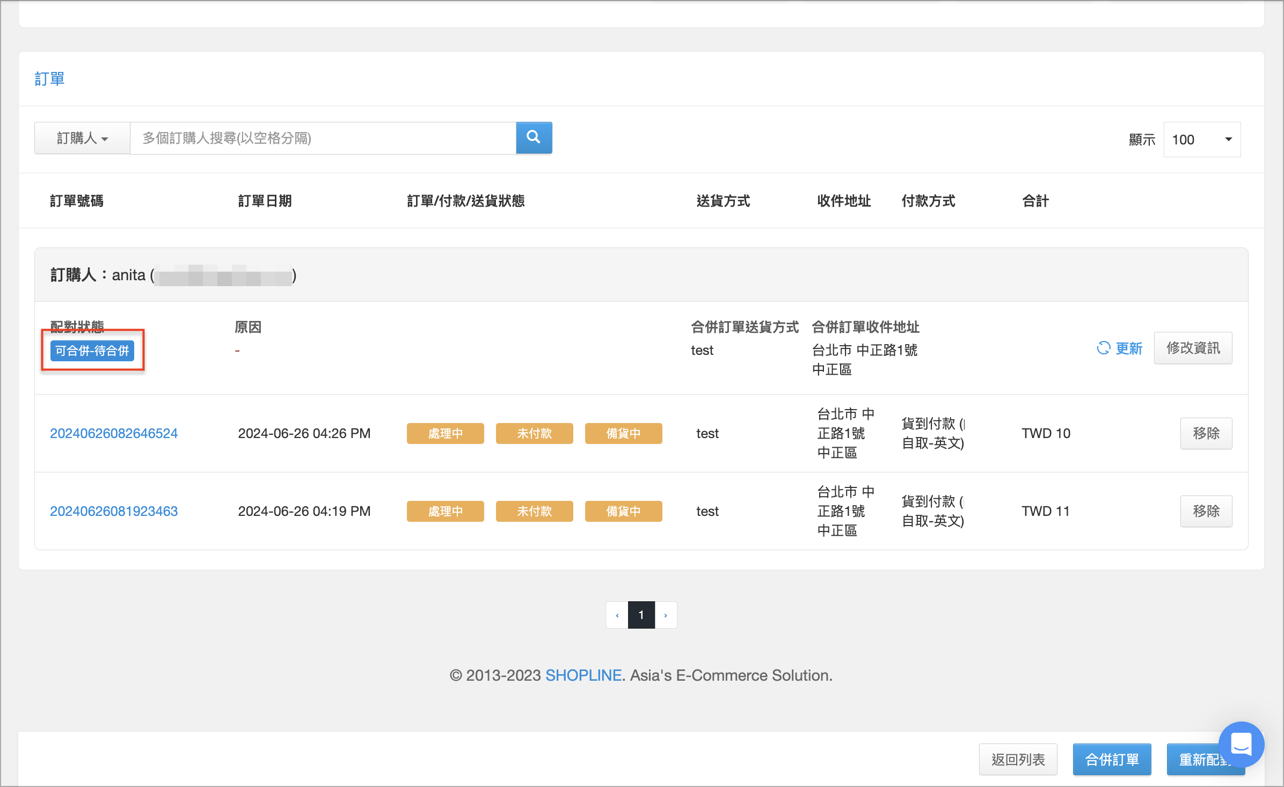1284x787 pixels.
Task: Click the date 2024-06-26 04:19 PM
Action: pos(304,511)
